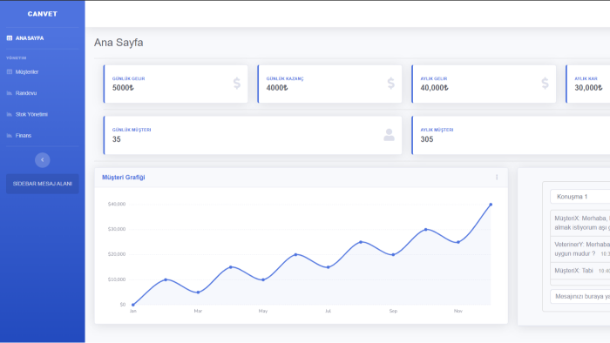Click the 35 Günlük Müşteri value
610x343 pixels.
116,139
